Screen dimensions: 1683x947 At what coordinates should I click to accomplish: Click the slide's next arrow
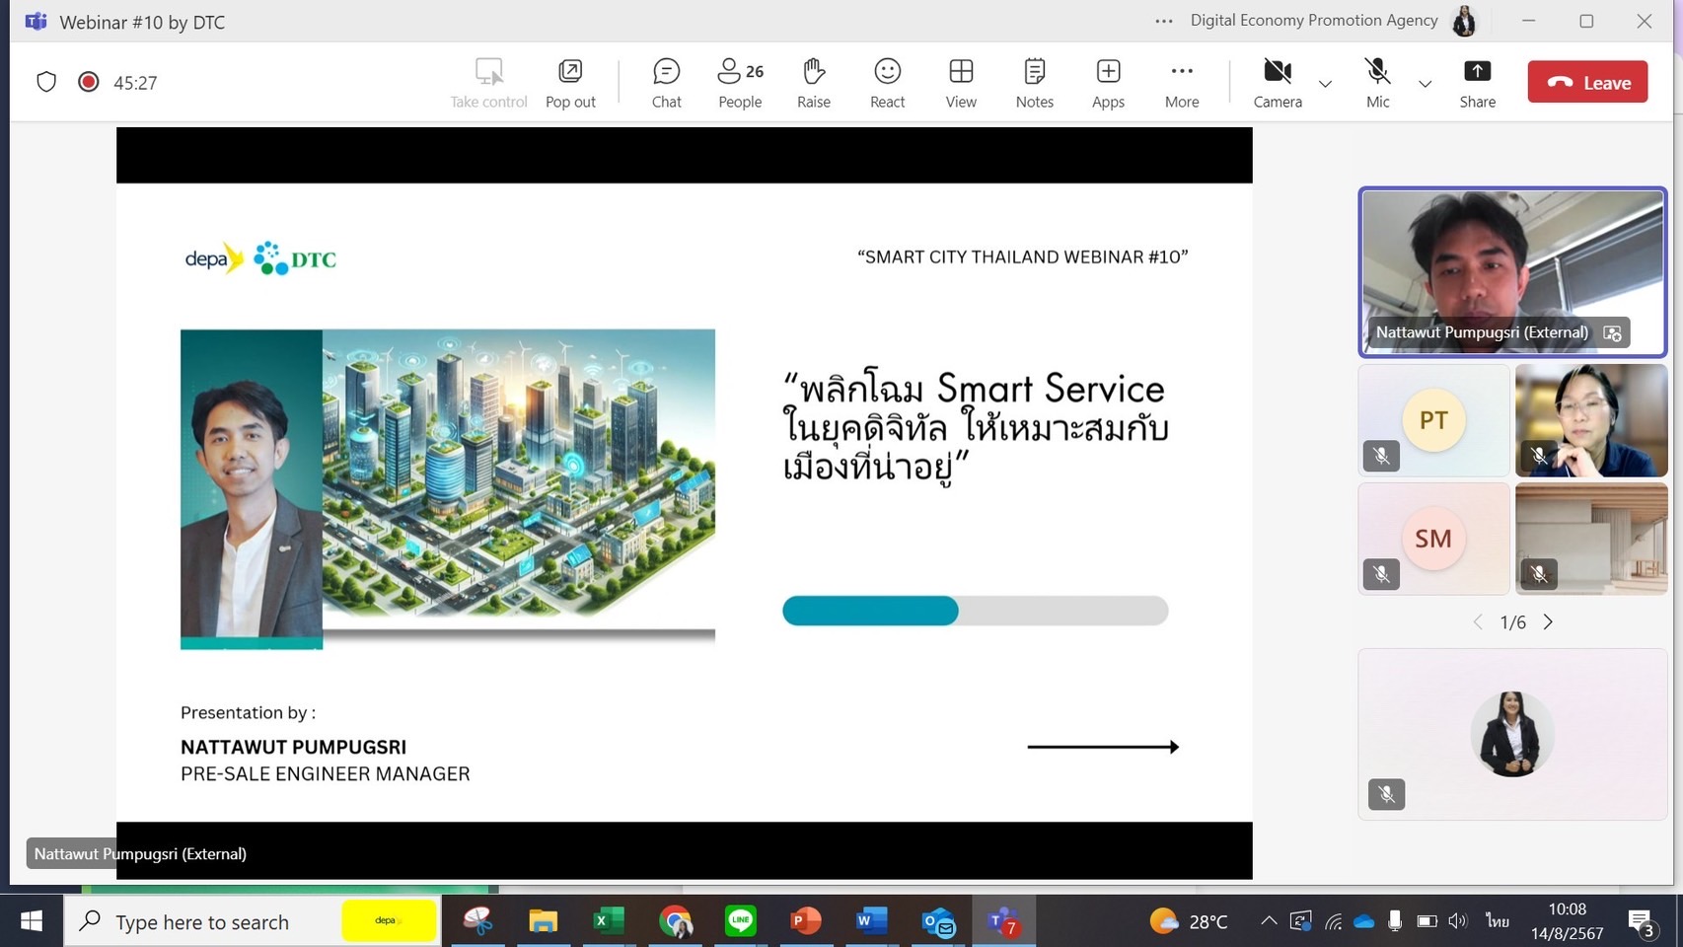(1103, 747)
